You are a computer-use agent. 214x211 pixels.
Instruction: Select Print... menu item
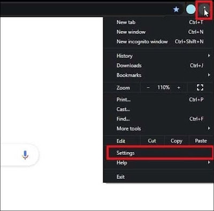[158, 100]
